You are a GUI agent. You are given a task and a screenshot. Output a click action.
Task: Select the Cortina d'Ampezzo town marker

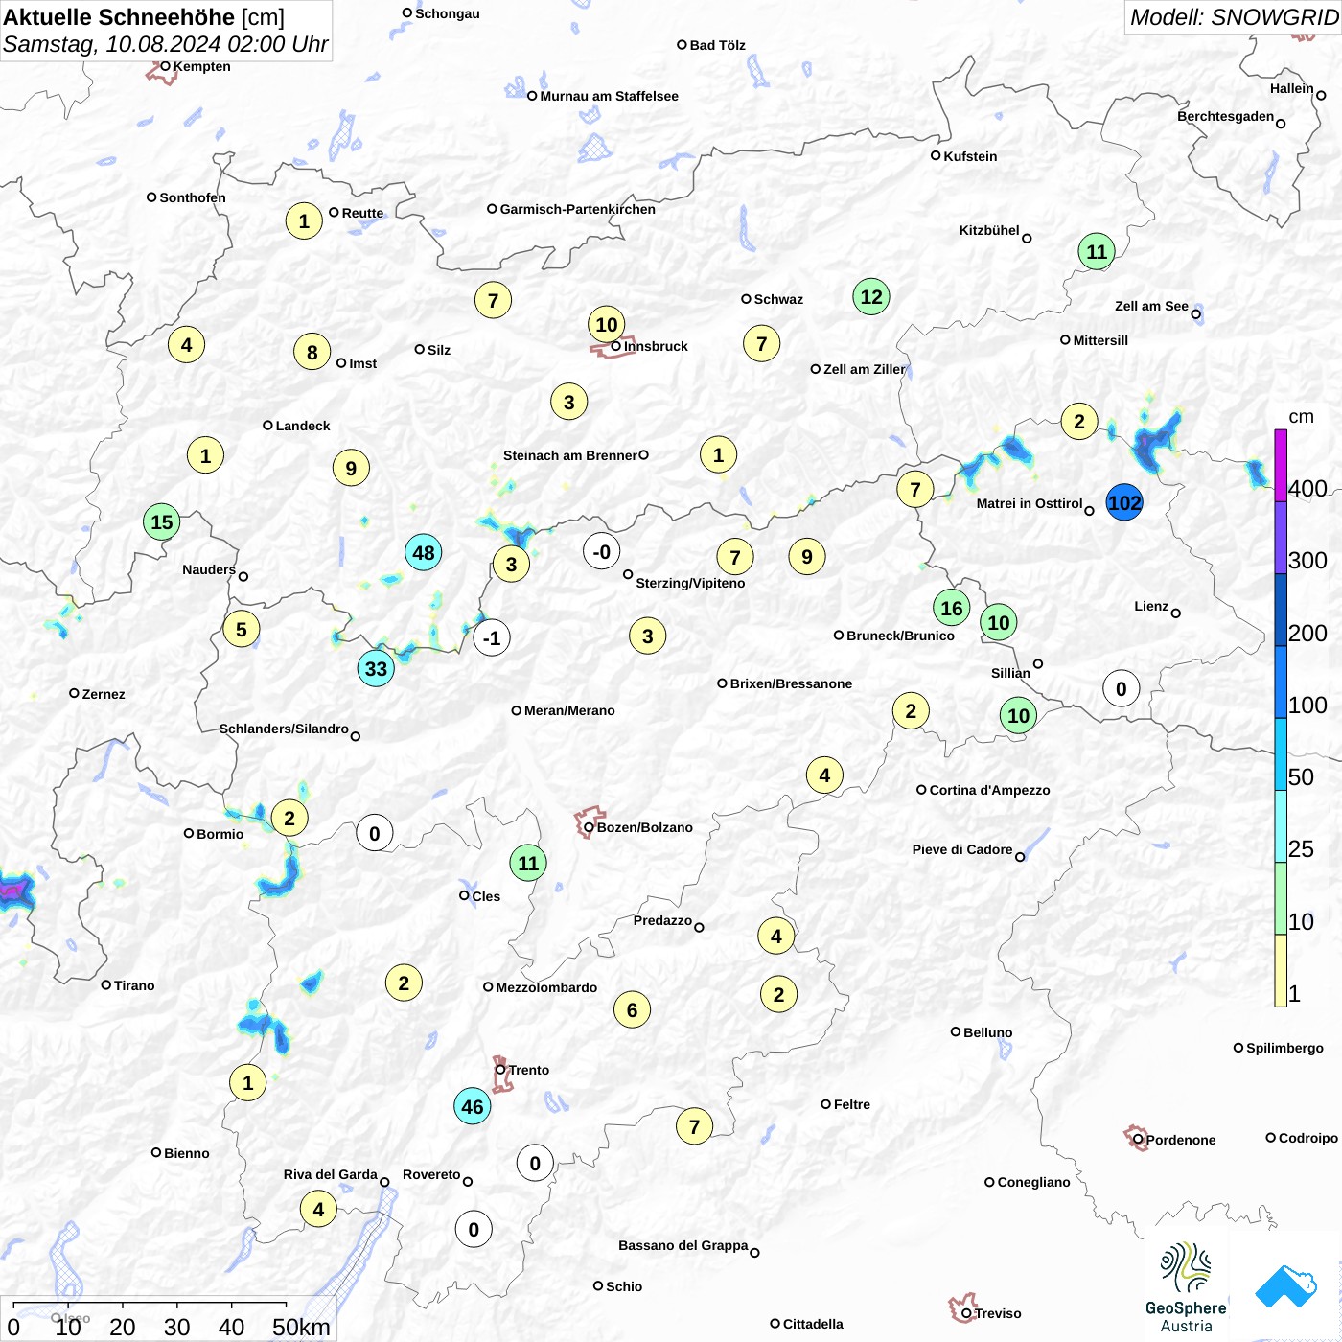(921, 790)
